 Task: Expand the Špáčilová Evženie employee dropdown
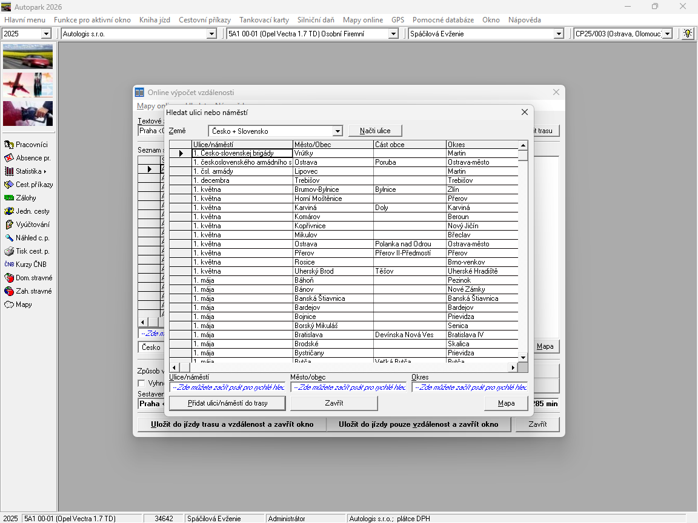click(558, 34)
